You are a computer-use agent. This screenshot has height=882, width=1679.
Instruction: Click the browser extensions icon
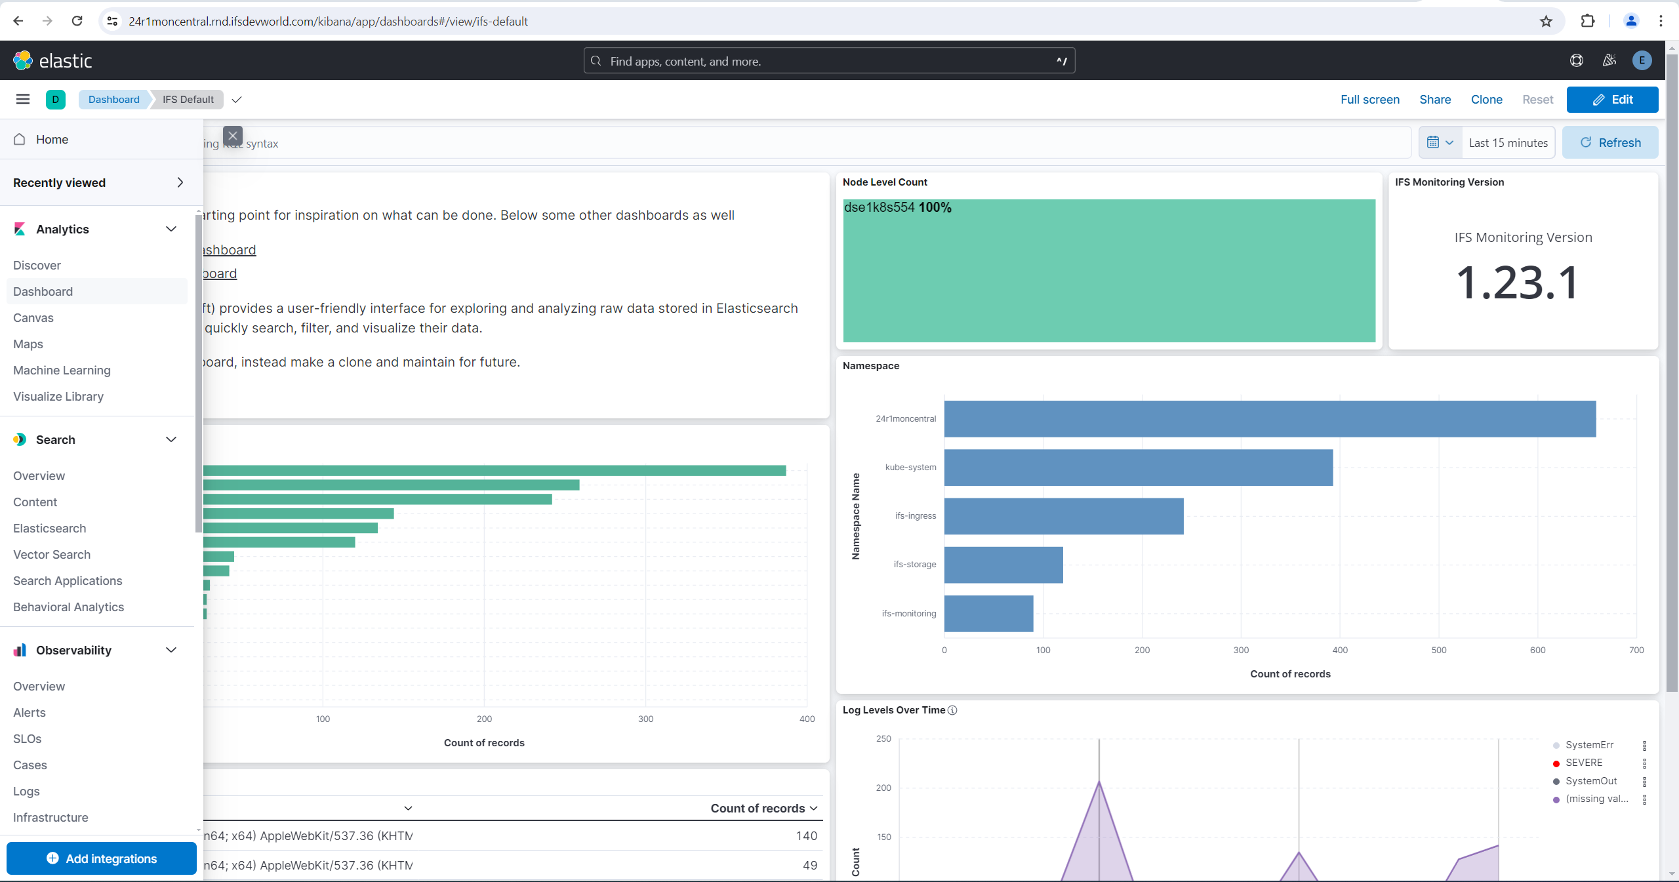[x=1587, y=21]
